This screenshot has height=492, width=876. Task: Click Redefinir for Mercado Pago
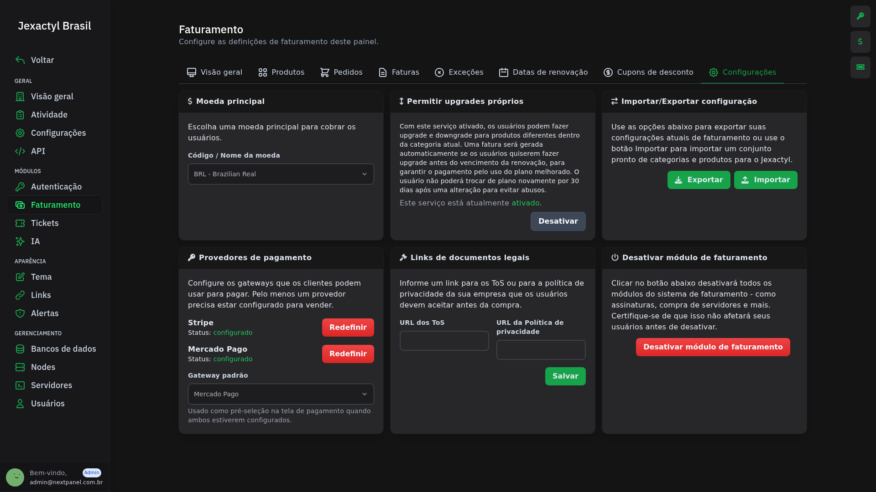coord(348,354)
